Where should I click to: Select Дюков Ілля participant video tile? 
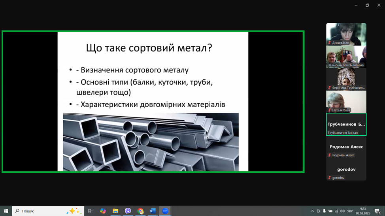[x=346, y=34]
